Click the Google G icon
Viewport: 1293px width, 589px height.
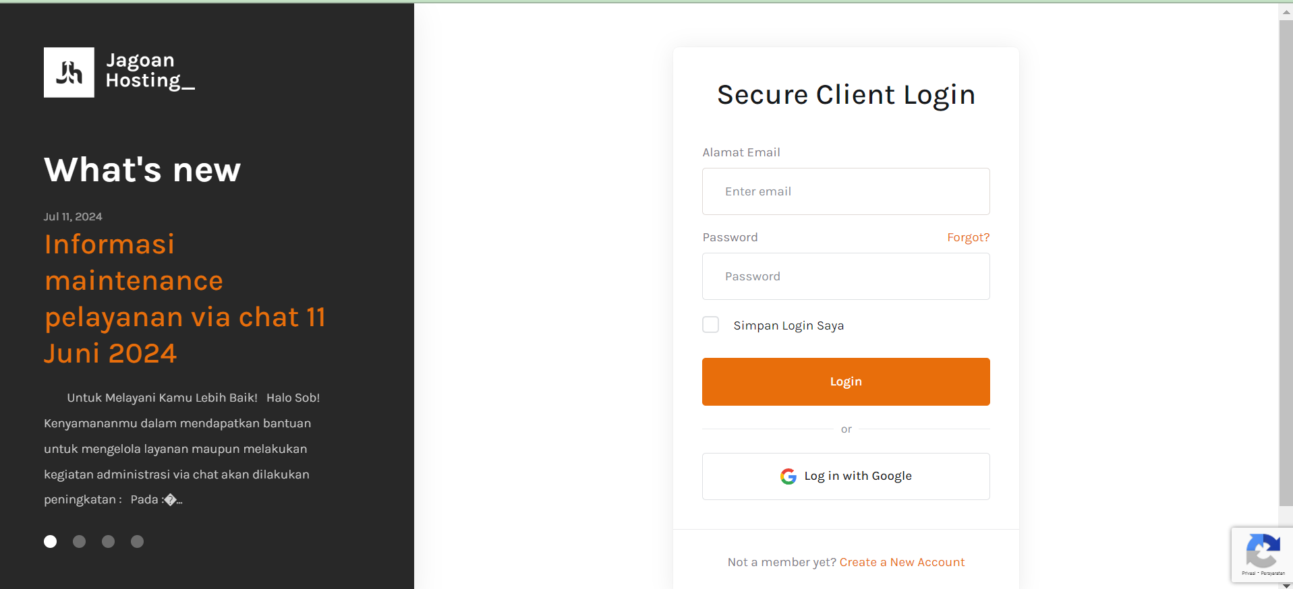click(x=787, y=476)
